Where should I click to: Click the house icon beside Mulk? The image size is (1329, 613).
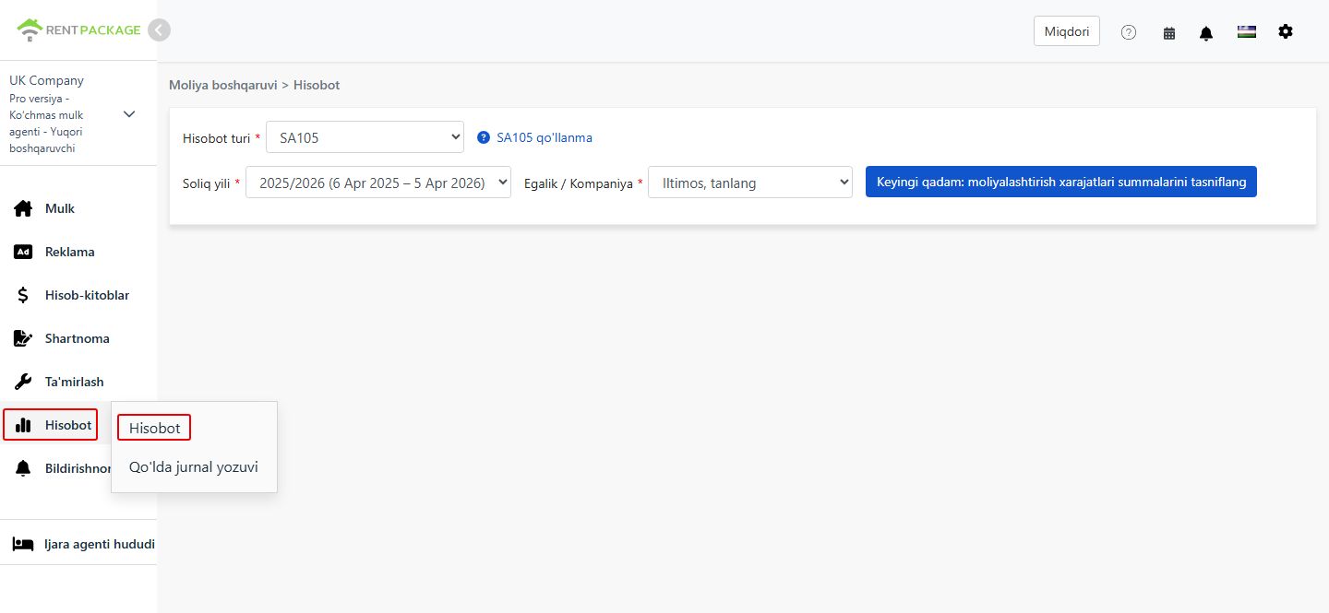[23, 208]
